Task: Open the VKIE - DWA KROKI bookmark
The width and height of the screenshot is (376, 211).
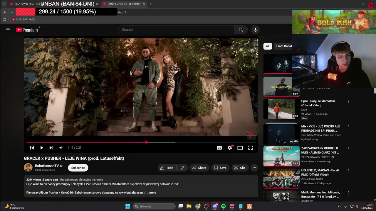Action: tap(25, 20)
